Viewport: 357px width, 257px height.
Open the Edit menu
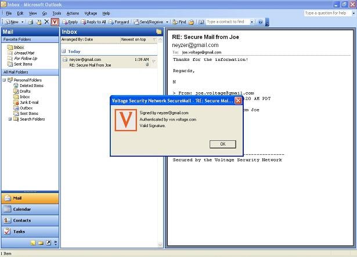[x=20, y=13]
